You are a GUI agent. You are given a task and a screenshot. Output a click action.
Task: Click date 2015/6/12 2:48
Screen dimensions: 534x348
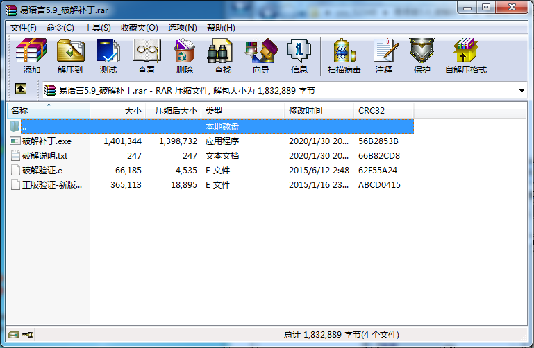point(319,171)
